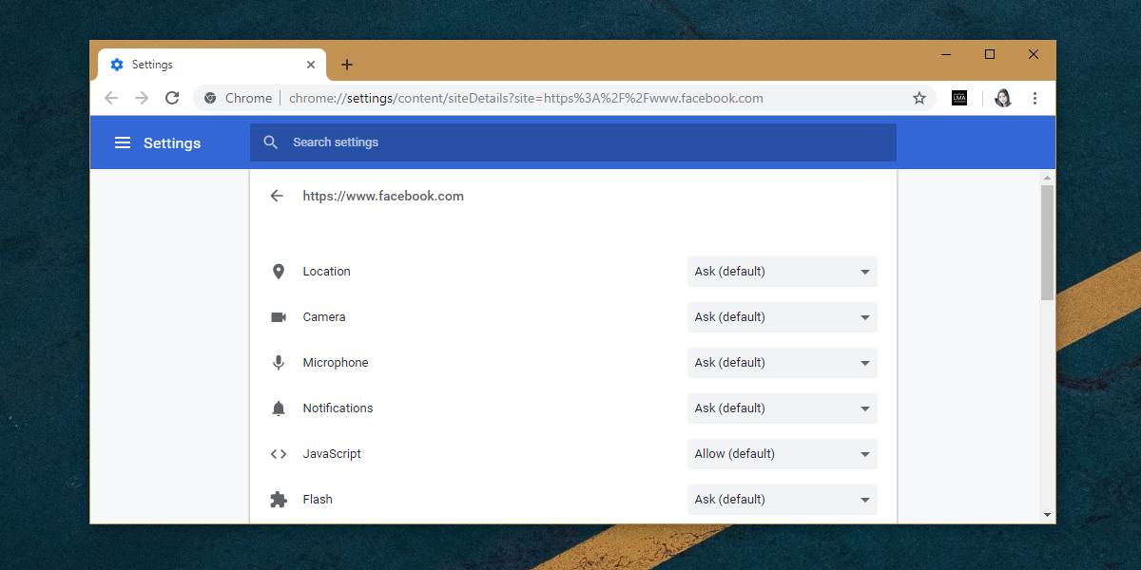Click the Notifications bell icon

tap(279, 408)
